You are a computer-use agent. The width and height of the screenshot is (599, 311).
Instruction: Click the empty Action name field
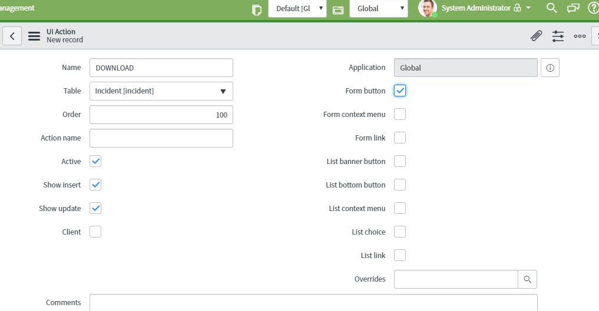(161, 138)
